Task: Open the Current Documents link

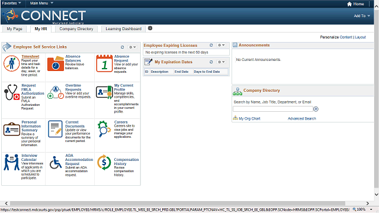Action: tap(75, 124)
